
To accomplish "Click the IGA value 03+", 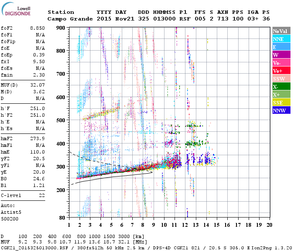I will (253, 19).
